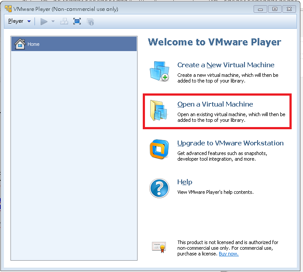The width and height of the screenshot is (303, 272).
Task: Enter full screen mode via toolbar icon
Action: 77,21
